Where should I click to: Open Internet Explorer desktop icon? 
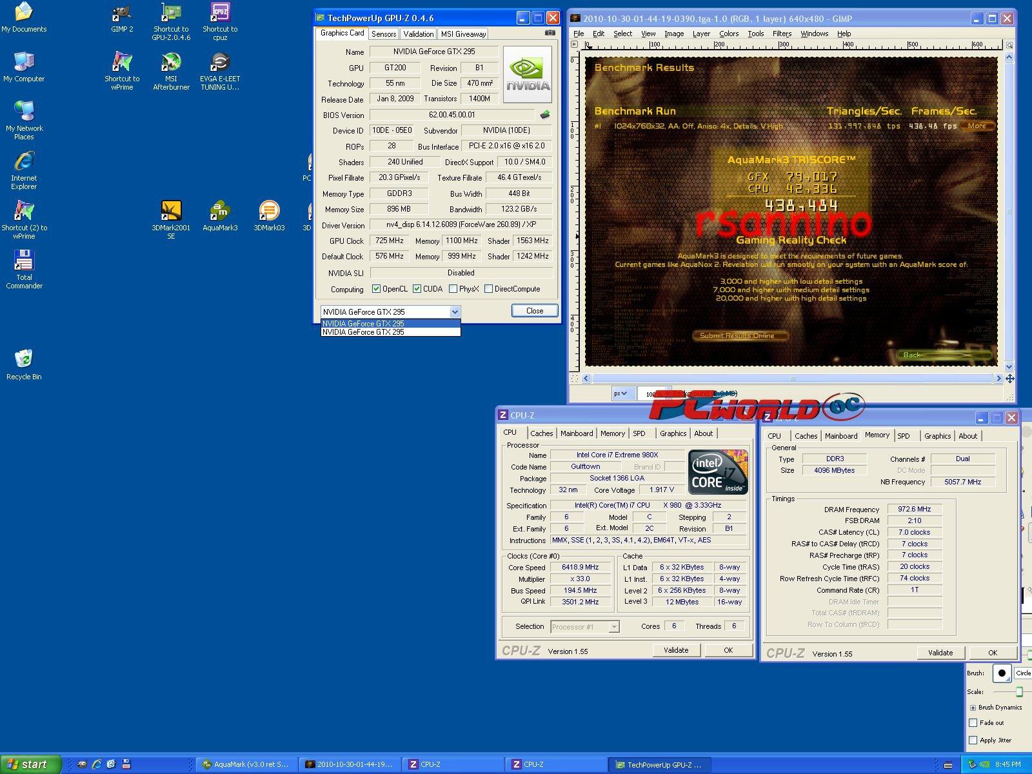(x=24, y=171)
